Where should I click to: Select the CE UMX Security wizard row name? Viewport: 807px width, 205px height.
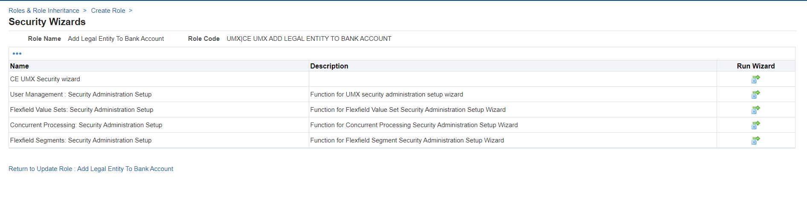pyautogui.click(x=45, y=79)
